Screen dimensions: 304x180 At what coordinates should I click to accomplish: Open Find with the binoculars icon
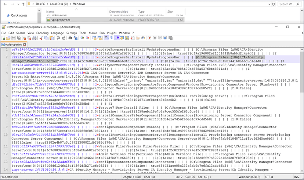pos(70,38)
